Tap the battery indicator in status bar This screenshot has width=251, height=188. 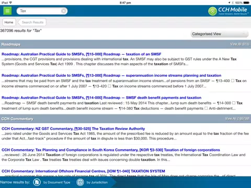click(246, 3)
